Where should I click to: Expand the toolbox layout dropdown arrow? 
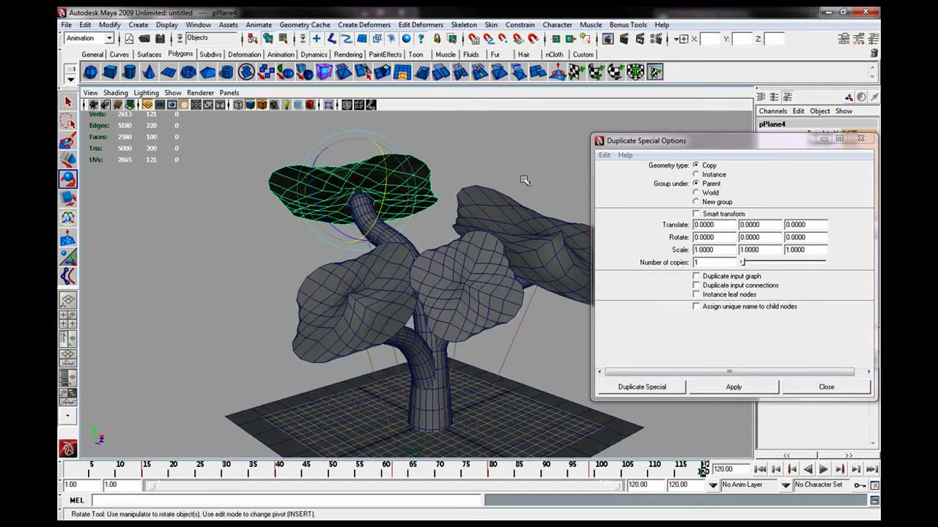(x=67, y=416)
